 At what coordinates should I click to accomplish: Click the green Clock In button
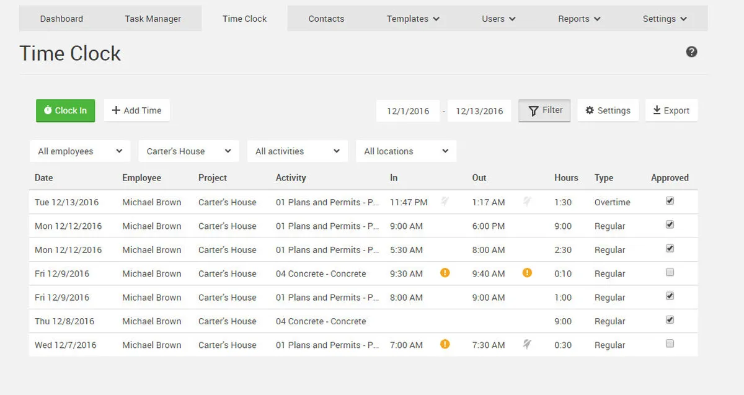pyautogui.click(x=65, y=110)
